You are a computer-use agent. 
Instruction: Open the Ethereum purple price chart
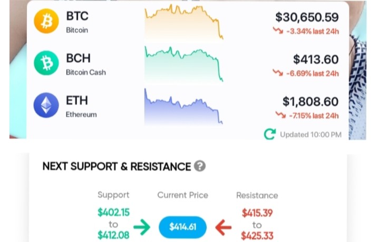183,106
